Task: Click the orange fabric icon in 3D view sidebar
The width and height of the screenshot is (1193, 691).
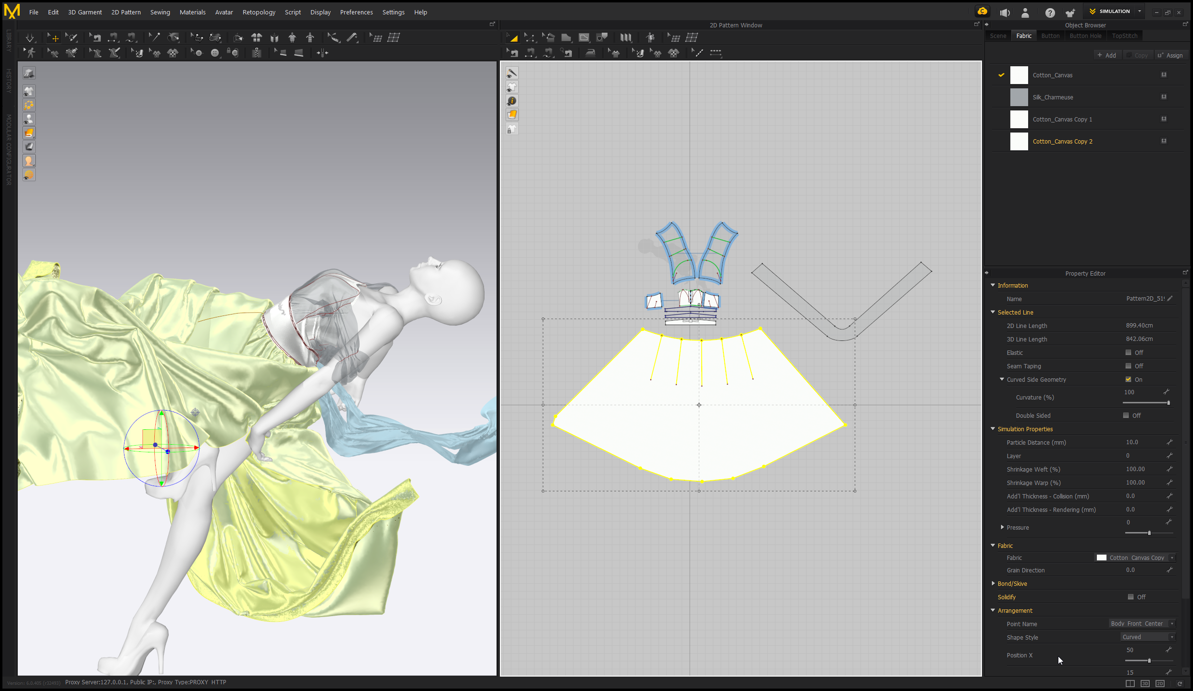Action: point(29,133)
